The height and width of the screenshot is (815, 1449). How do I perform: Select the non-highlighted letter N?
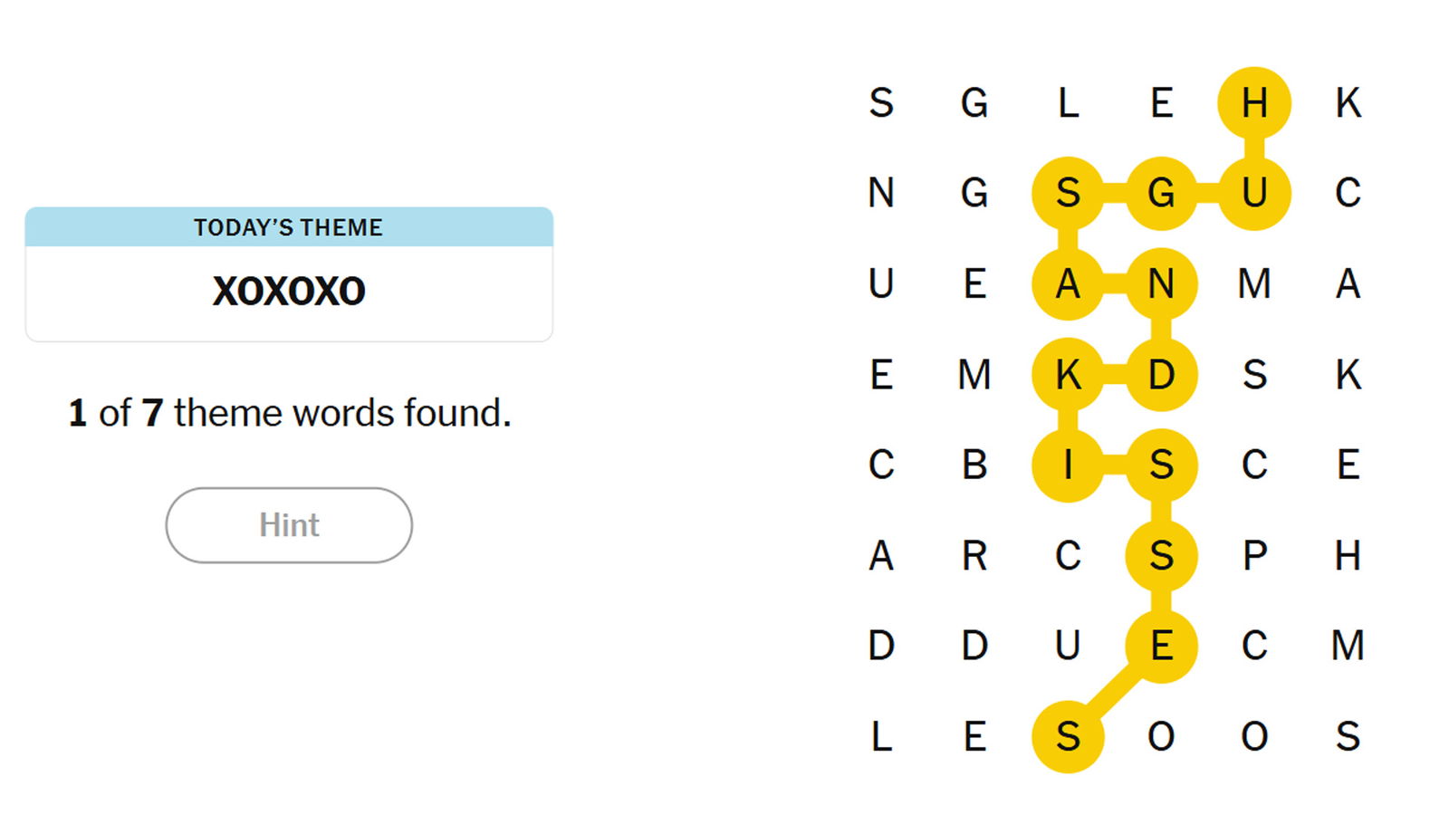tap(881, 193)
